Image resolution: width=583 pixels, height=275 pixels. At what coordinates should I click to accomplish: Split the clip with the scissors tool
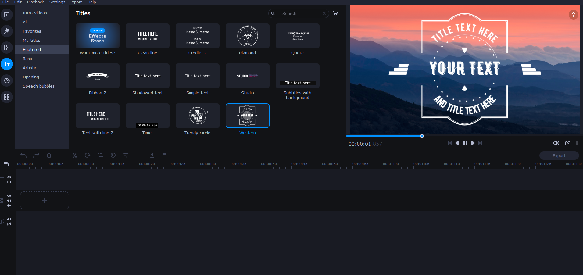tap(74, 155)
